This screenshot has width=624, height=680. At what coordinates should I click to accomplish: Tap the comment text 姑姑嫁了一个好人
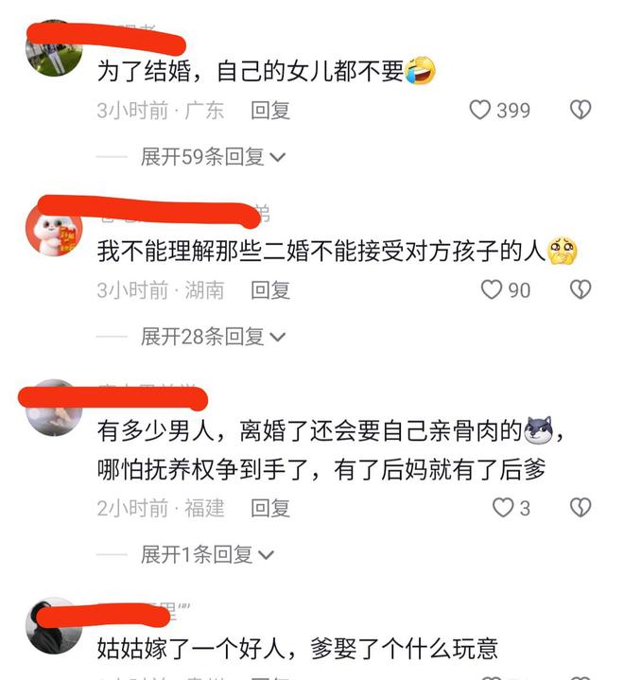(x=191, y=649)
